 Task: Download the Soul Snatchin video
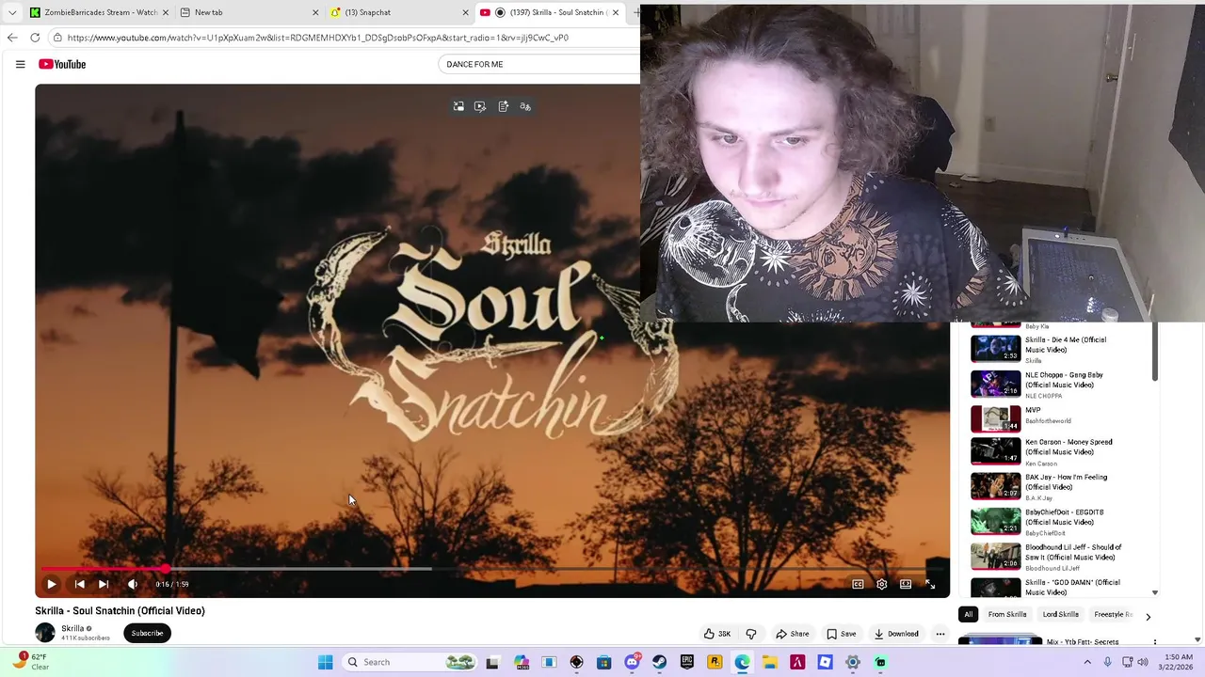click(x=895, y=634)
